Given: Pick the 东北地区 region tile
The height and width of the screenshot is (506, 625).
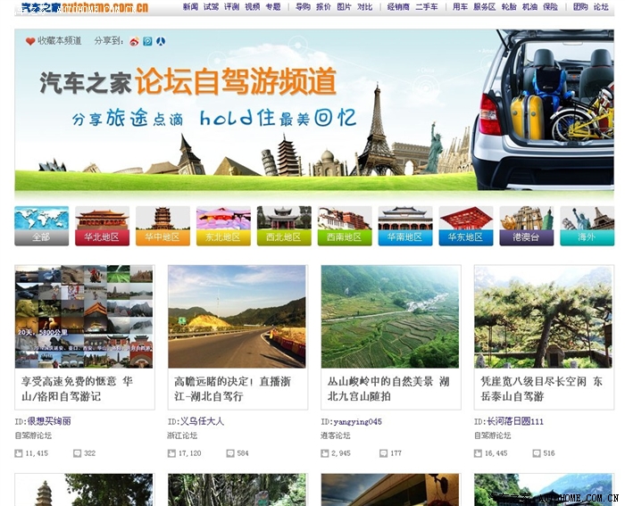Looking at the screenshot, I should [x=223, y=225].
